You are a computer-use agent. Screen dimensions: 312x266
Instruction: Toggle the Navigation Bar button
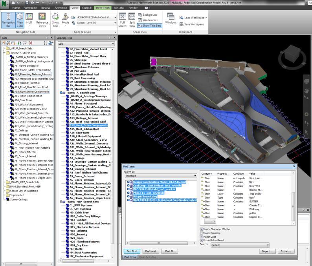[8, 20]
